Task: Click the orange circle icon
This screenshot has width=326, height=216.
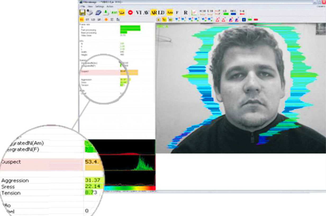Action: click(106, 20)
